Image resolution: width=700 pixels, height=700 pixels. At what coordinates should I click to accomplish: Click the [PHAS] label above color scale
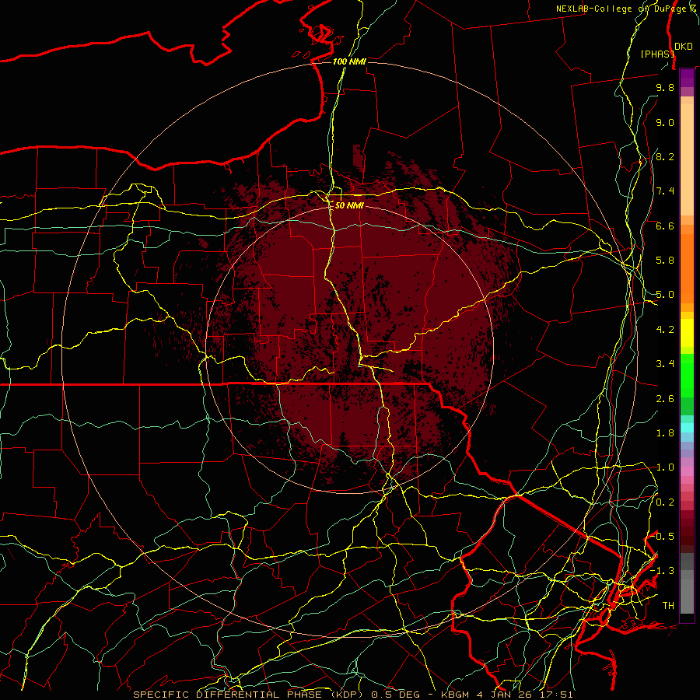(657, 54)
